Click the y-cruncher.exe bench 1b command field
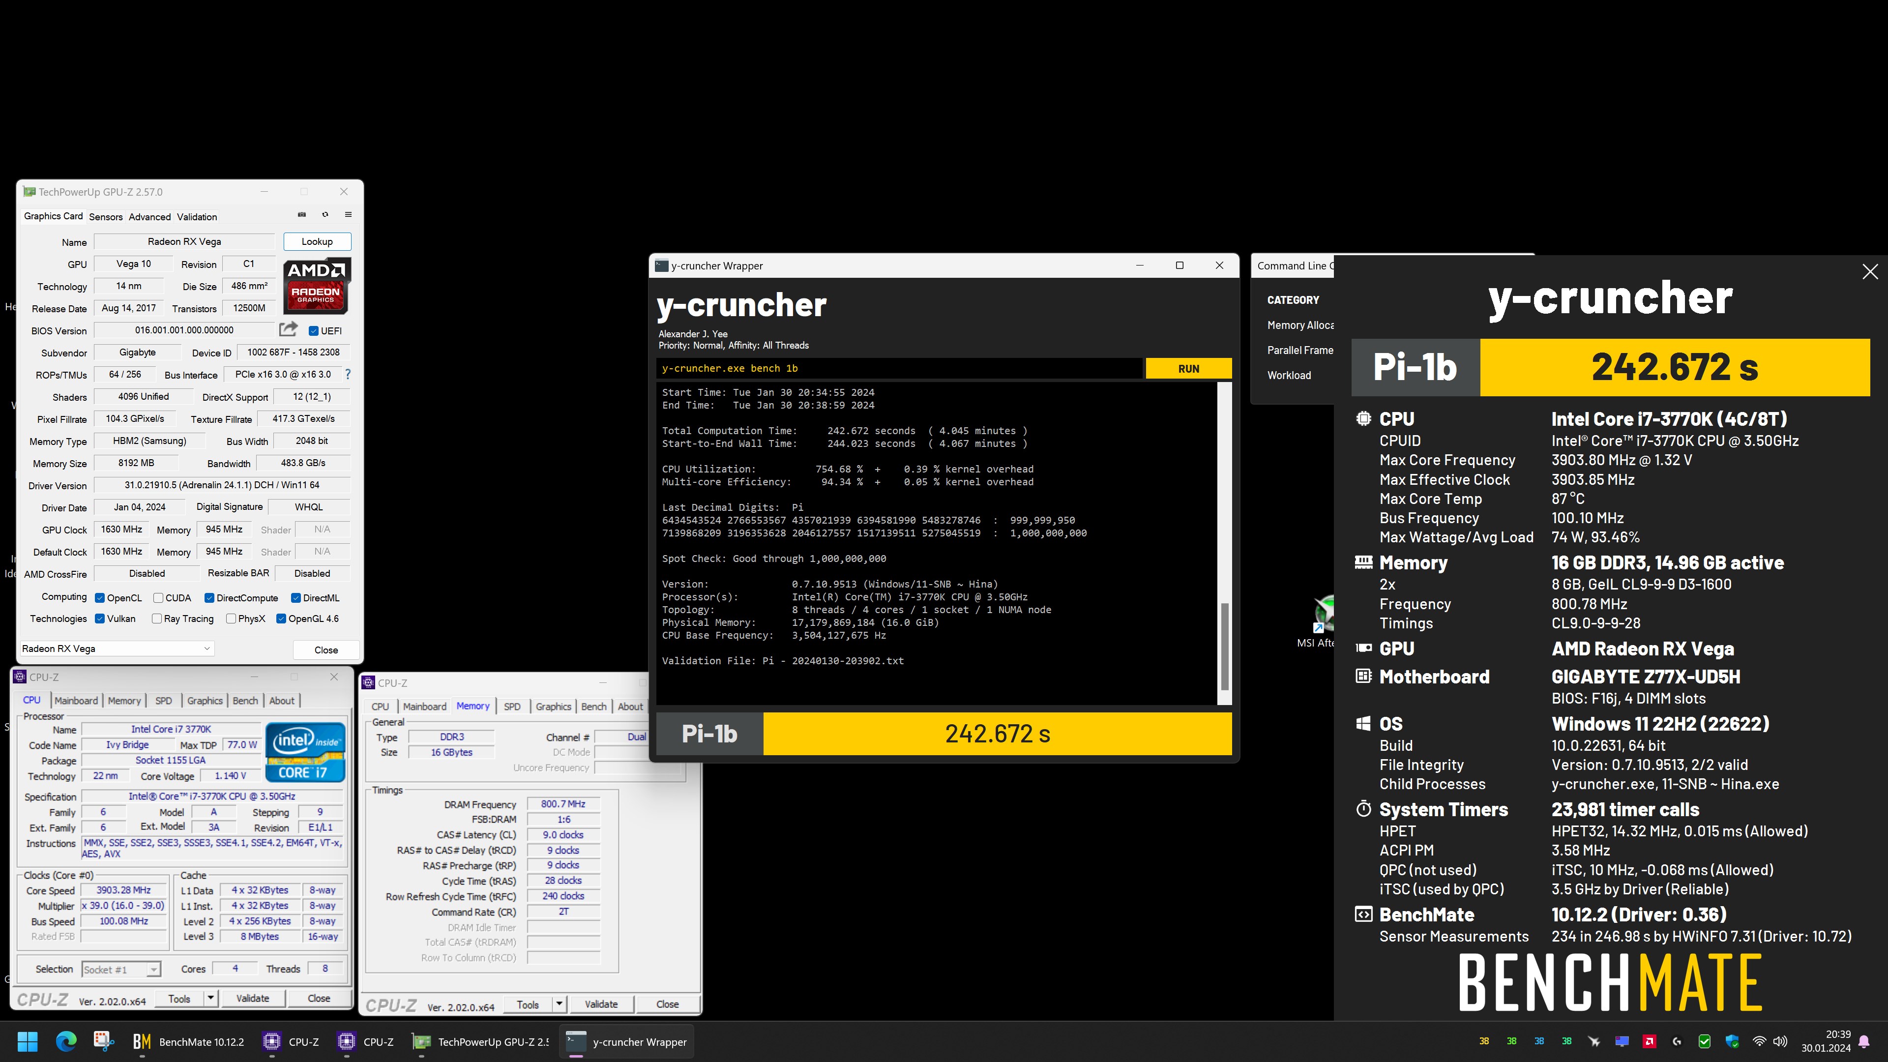The height and width of the screenshot is (1062, 1888). (899, 369)
